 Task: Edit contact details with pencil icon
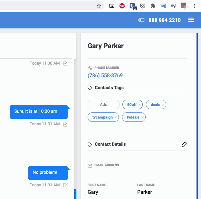[x=184, y=144]
